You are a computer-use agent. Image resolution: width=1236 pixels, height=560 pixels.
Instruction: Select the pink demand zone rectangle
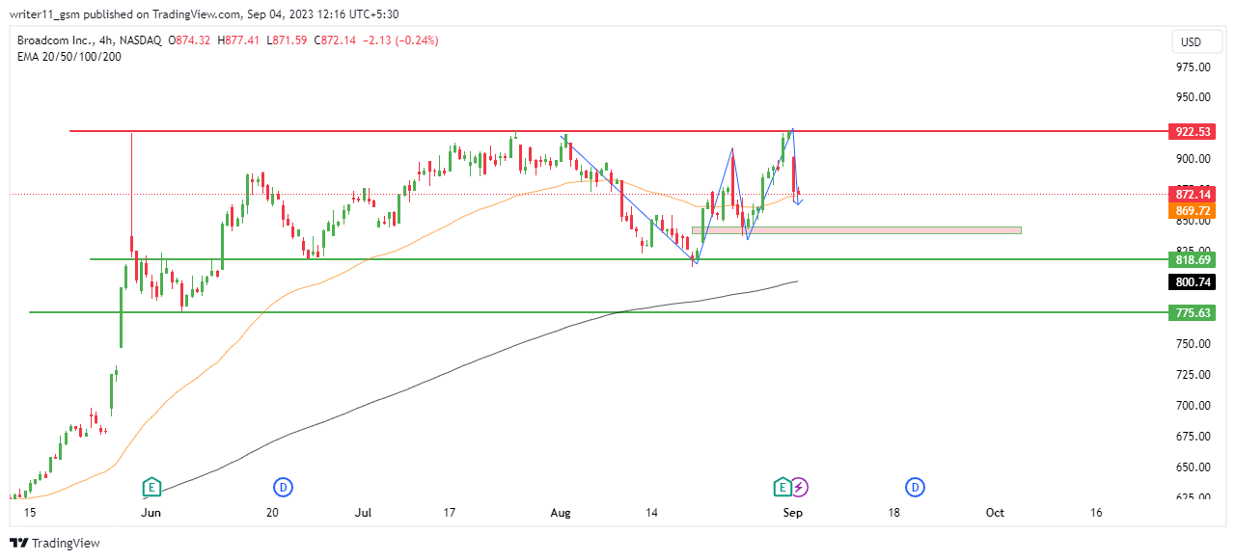click(x=856, y=230)
